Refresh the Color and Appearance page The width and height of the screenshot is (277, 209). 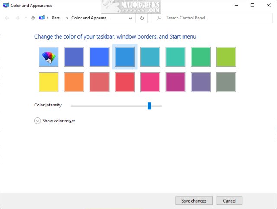(142, 18)
